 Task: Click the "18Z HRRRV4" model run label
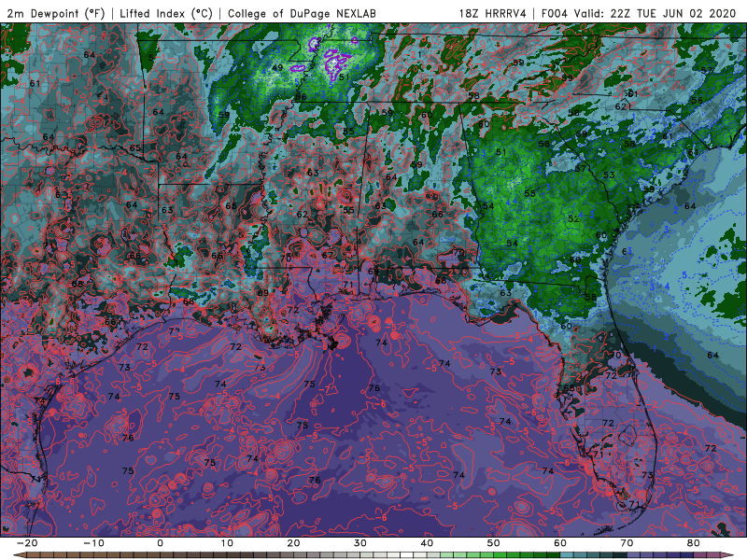coord(493,13)
